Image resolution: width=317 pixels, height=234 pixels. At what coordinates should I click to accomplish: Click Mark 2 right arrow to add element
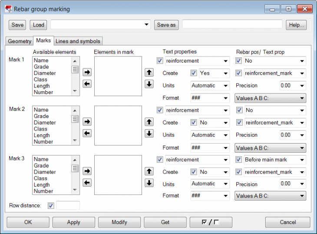click(x=87, y=121)
